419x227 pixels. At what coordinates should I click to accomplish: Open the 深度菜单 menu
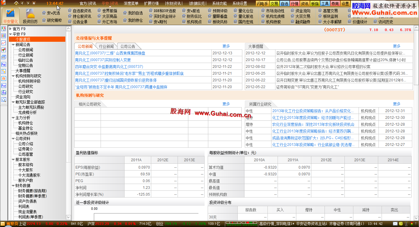click(131, 4)
